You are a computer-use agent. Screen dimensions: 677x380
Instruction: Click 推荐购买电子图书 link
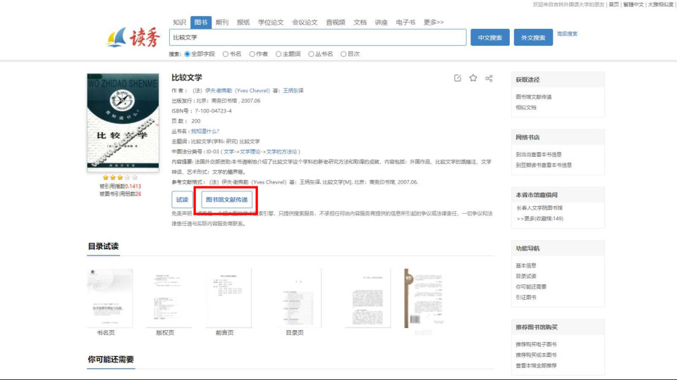tap(536, 344)
